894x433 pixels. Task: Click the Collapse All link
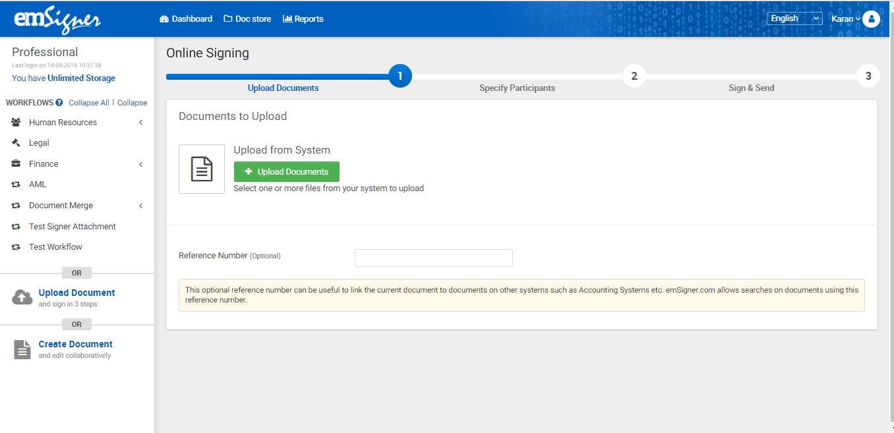(88, 102)
